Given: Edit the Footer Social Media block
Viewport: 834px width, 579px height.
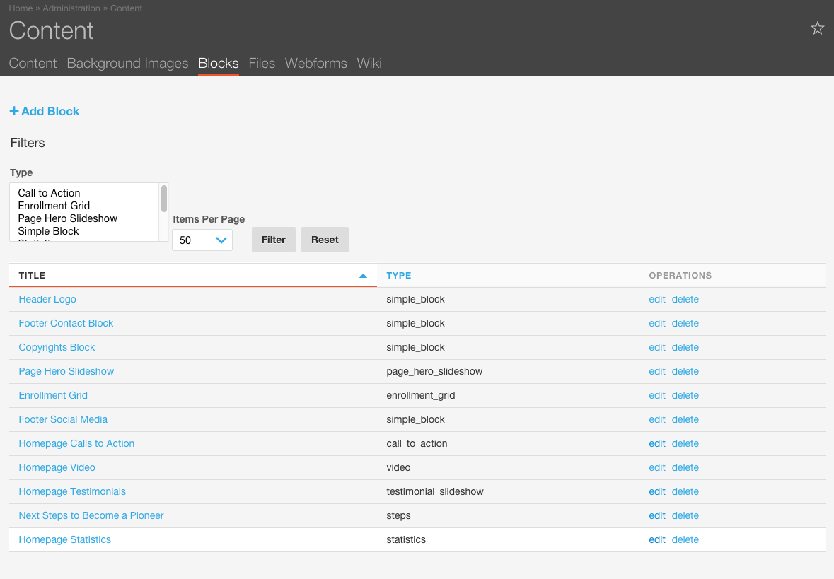Looking at the screenshot, I should click(657, 419).
